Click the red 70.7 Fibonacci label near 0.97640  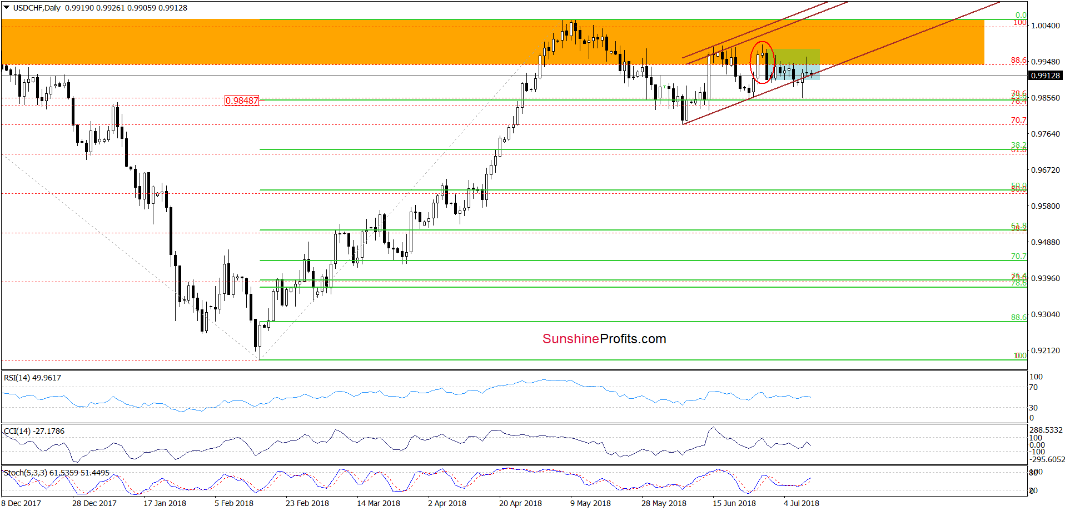point(1019,120)
